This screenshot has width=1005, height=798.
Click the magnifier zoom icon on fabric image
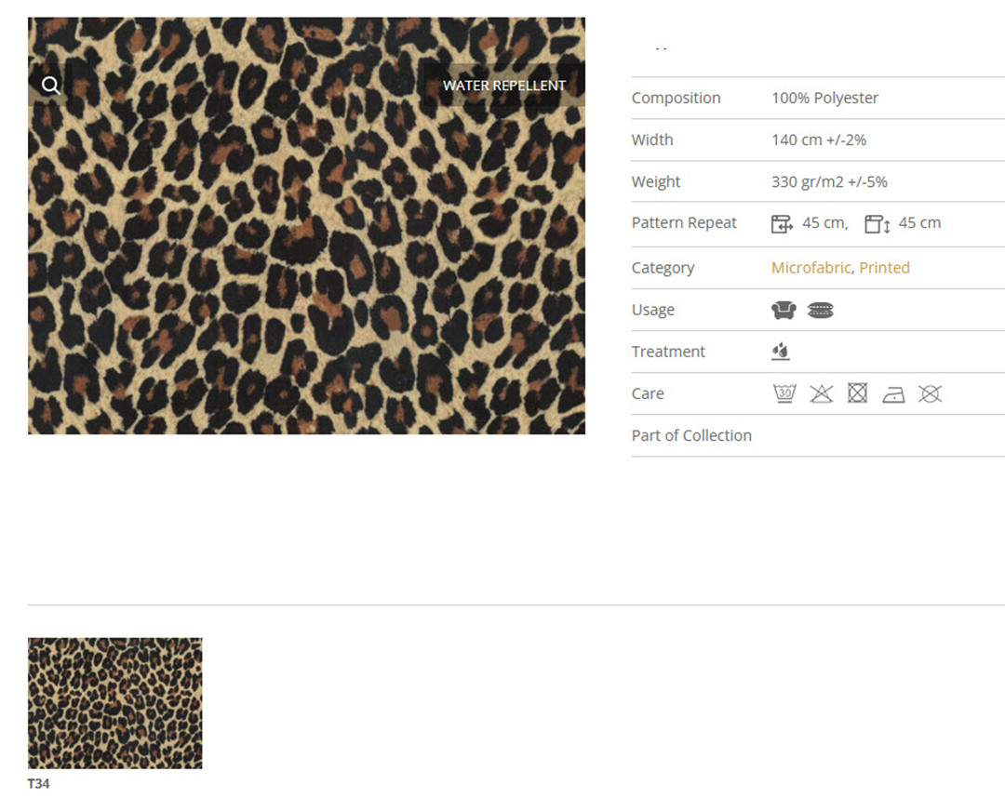pos(51,86)
